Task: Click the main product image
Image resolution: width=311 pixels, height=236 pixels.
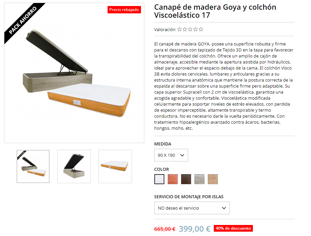Action: click(x=74, y=73)
